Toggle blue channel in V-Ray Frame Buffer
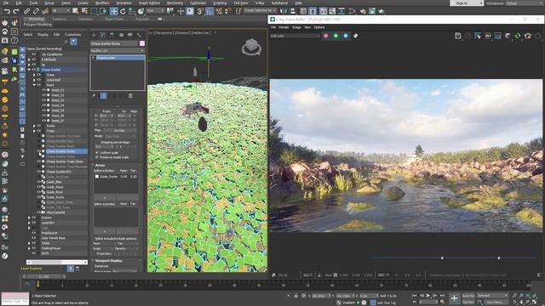This screenshot has height=306, width=545. click(346, 36)
